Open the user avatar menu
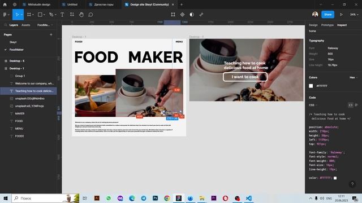This screenshot has width=362, height=203. pos(315,15)
